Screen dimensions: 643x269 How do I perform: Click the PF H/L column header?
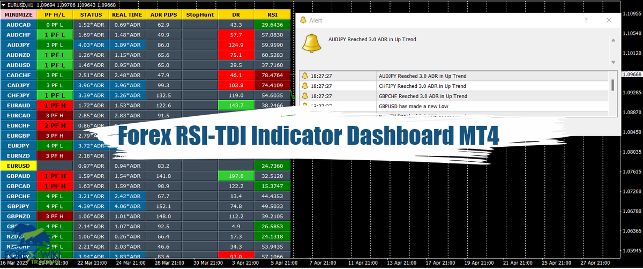point(55,14)
